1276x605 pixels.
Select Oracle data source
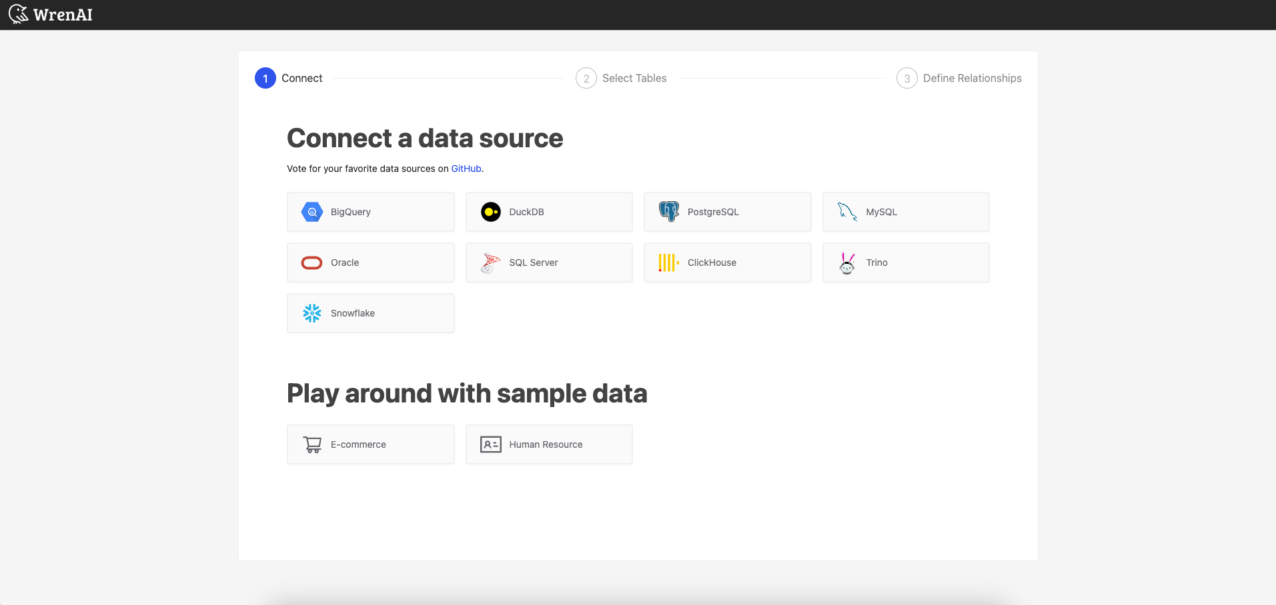click(371, 263)
